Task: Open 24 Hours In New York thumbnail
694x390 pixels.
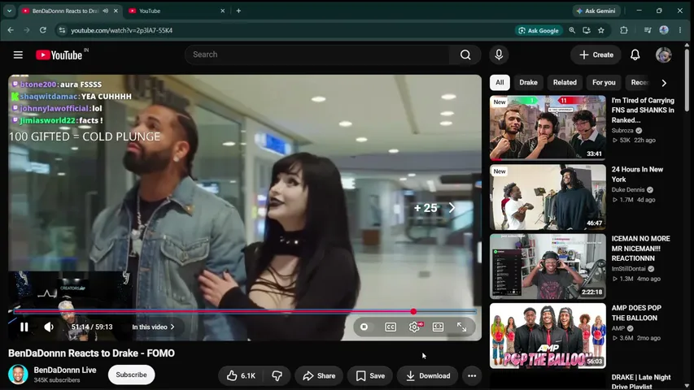Action: pyautogui.click(x=548, y=197)
